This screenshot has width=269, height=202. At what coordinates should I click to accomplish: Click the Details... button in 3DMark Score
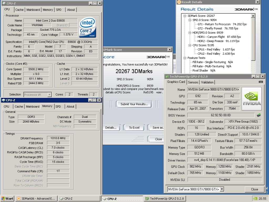tap(111, 128)
